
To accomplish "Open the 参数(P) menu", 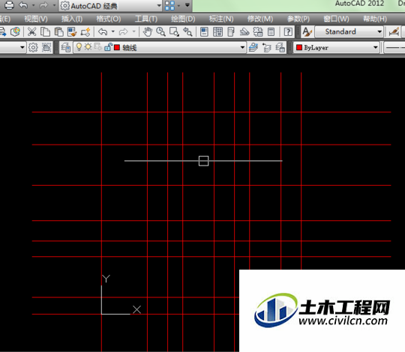I will click(x=298, y=19).
